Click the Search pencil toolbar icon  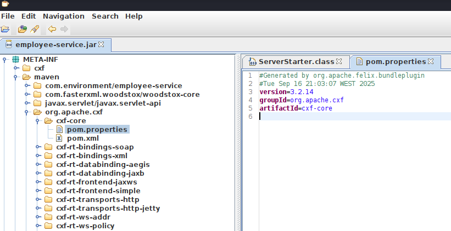point(35,29)
